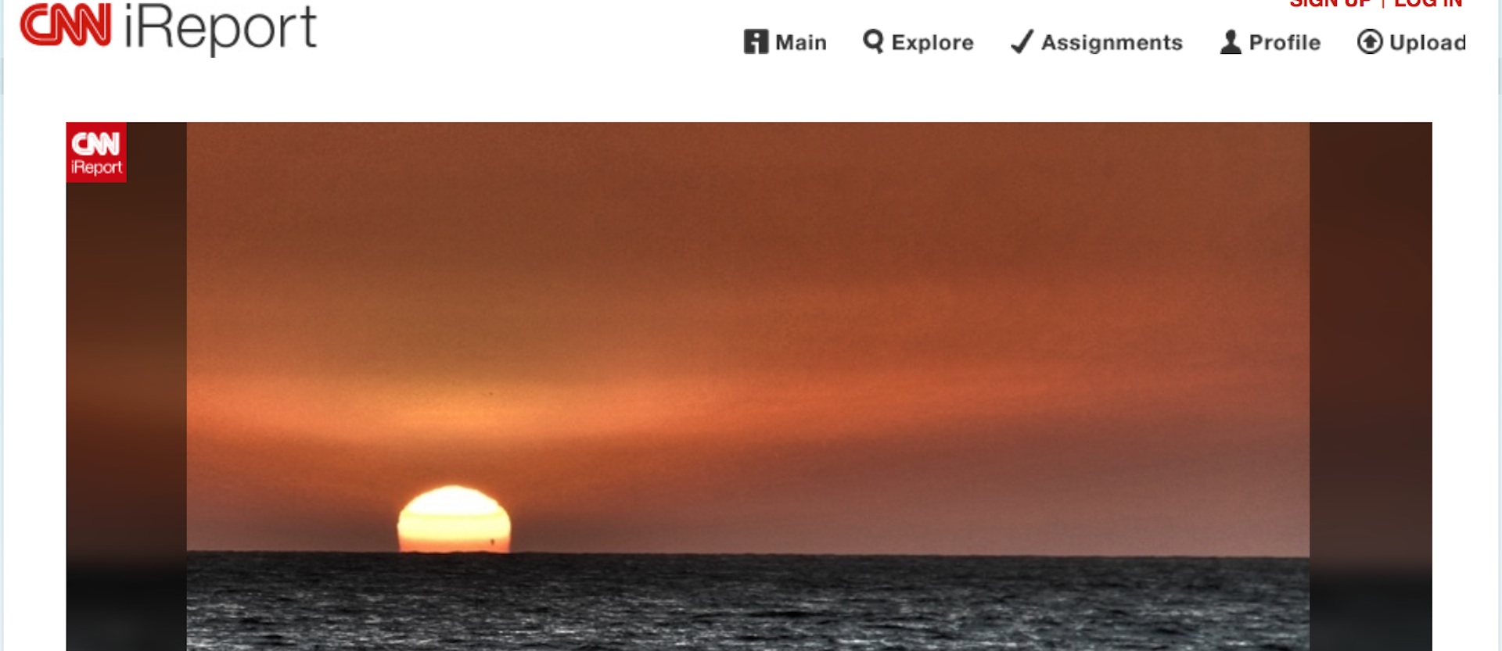1502x651 pixels.
Task: Open the Profile page
Action: (1285, 42)
